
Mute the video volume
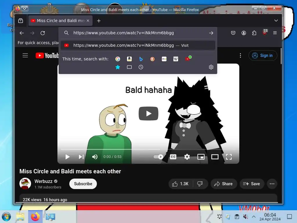coord(95,157)
